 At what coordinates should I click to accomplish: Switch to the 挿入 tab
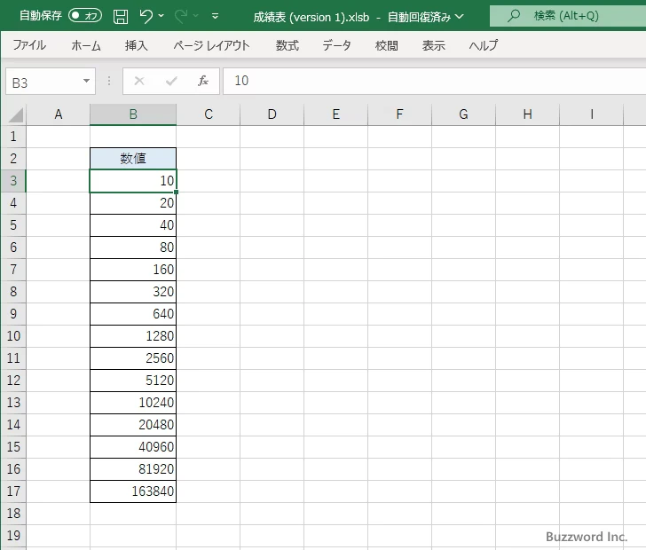click(137, 45)
